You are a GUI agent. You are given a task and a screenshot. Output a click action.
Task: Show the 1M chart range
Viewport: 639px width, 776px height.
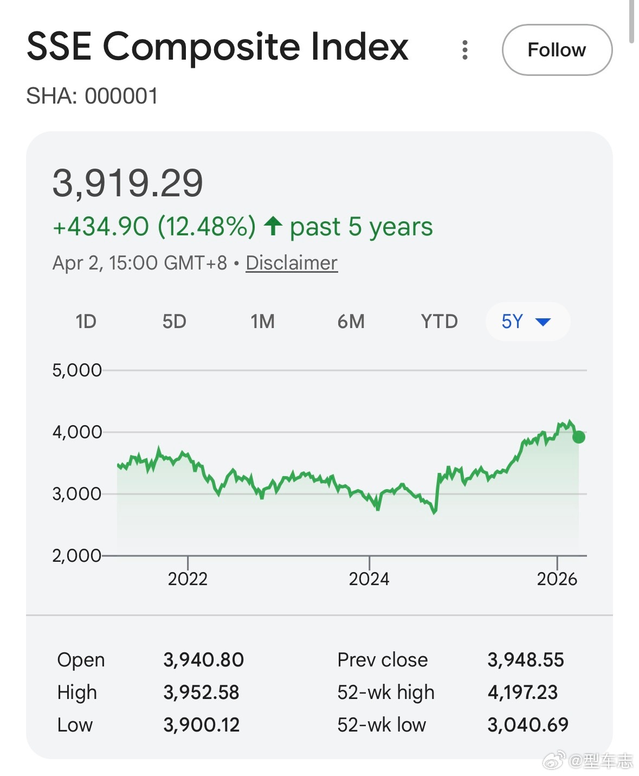pyautogui.click(x=262, y=322)
